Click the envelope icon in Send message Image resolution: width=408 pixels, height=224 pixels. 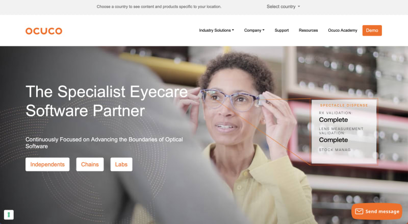359,211
